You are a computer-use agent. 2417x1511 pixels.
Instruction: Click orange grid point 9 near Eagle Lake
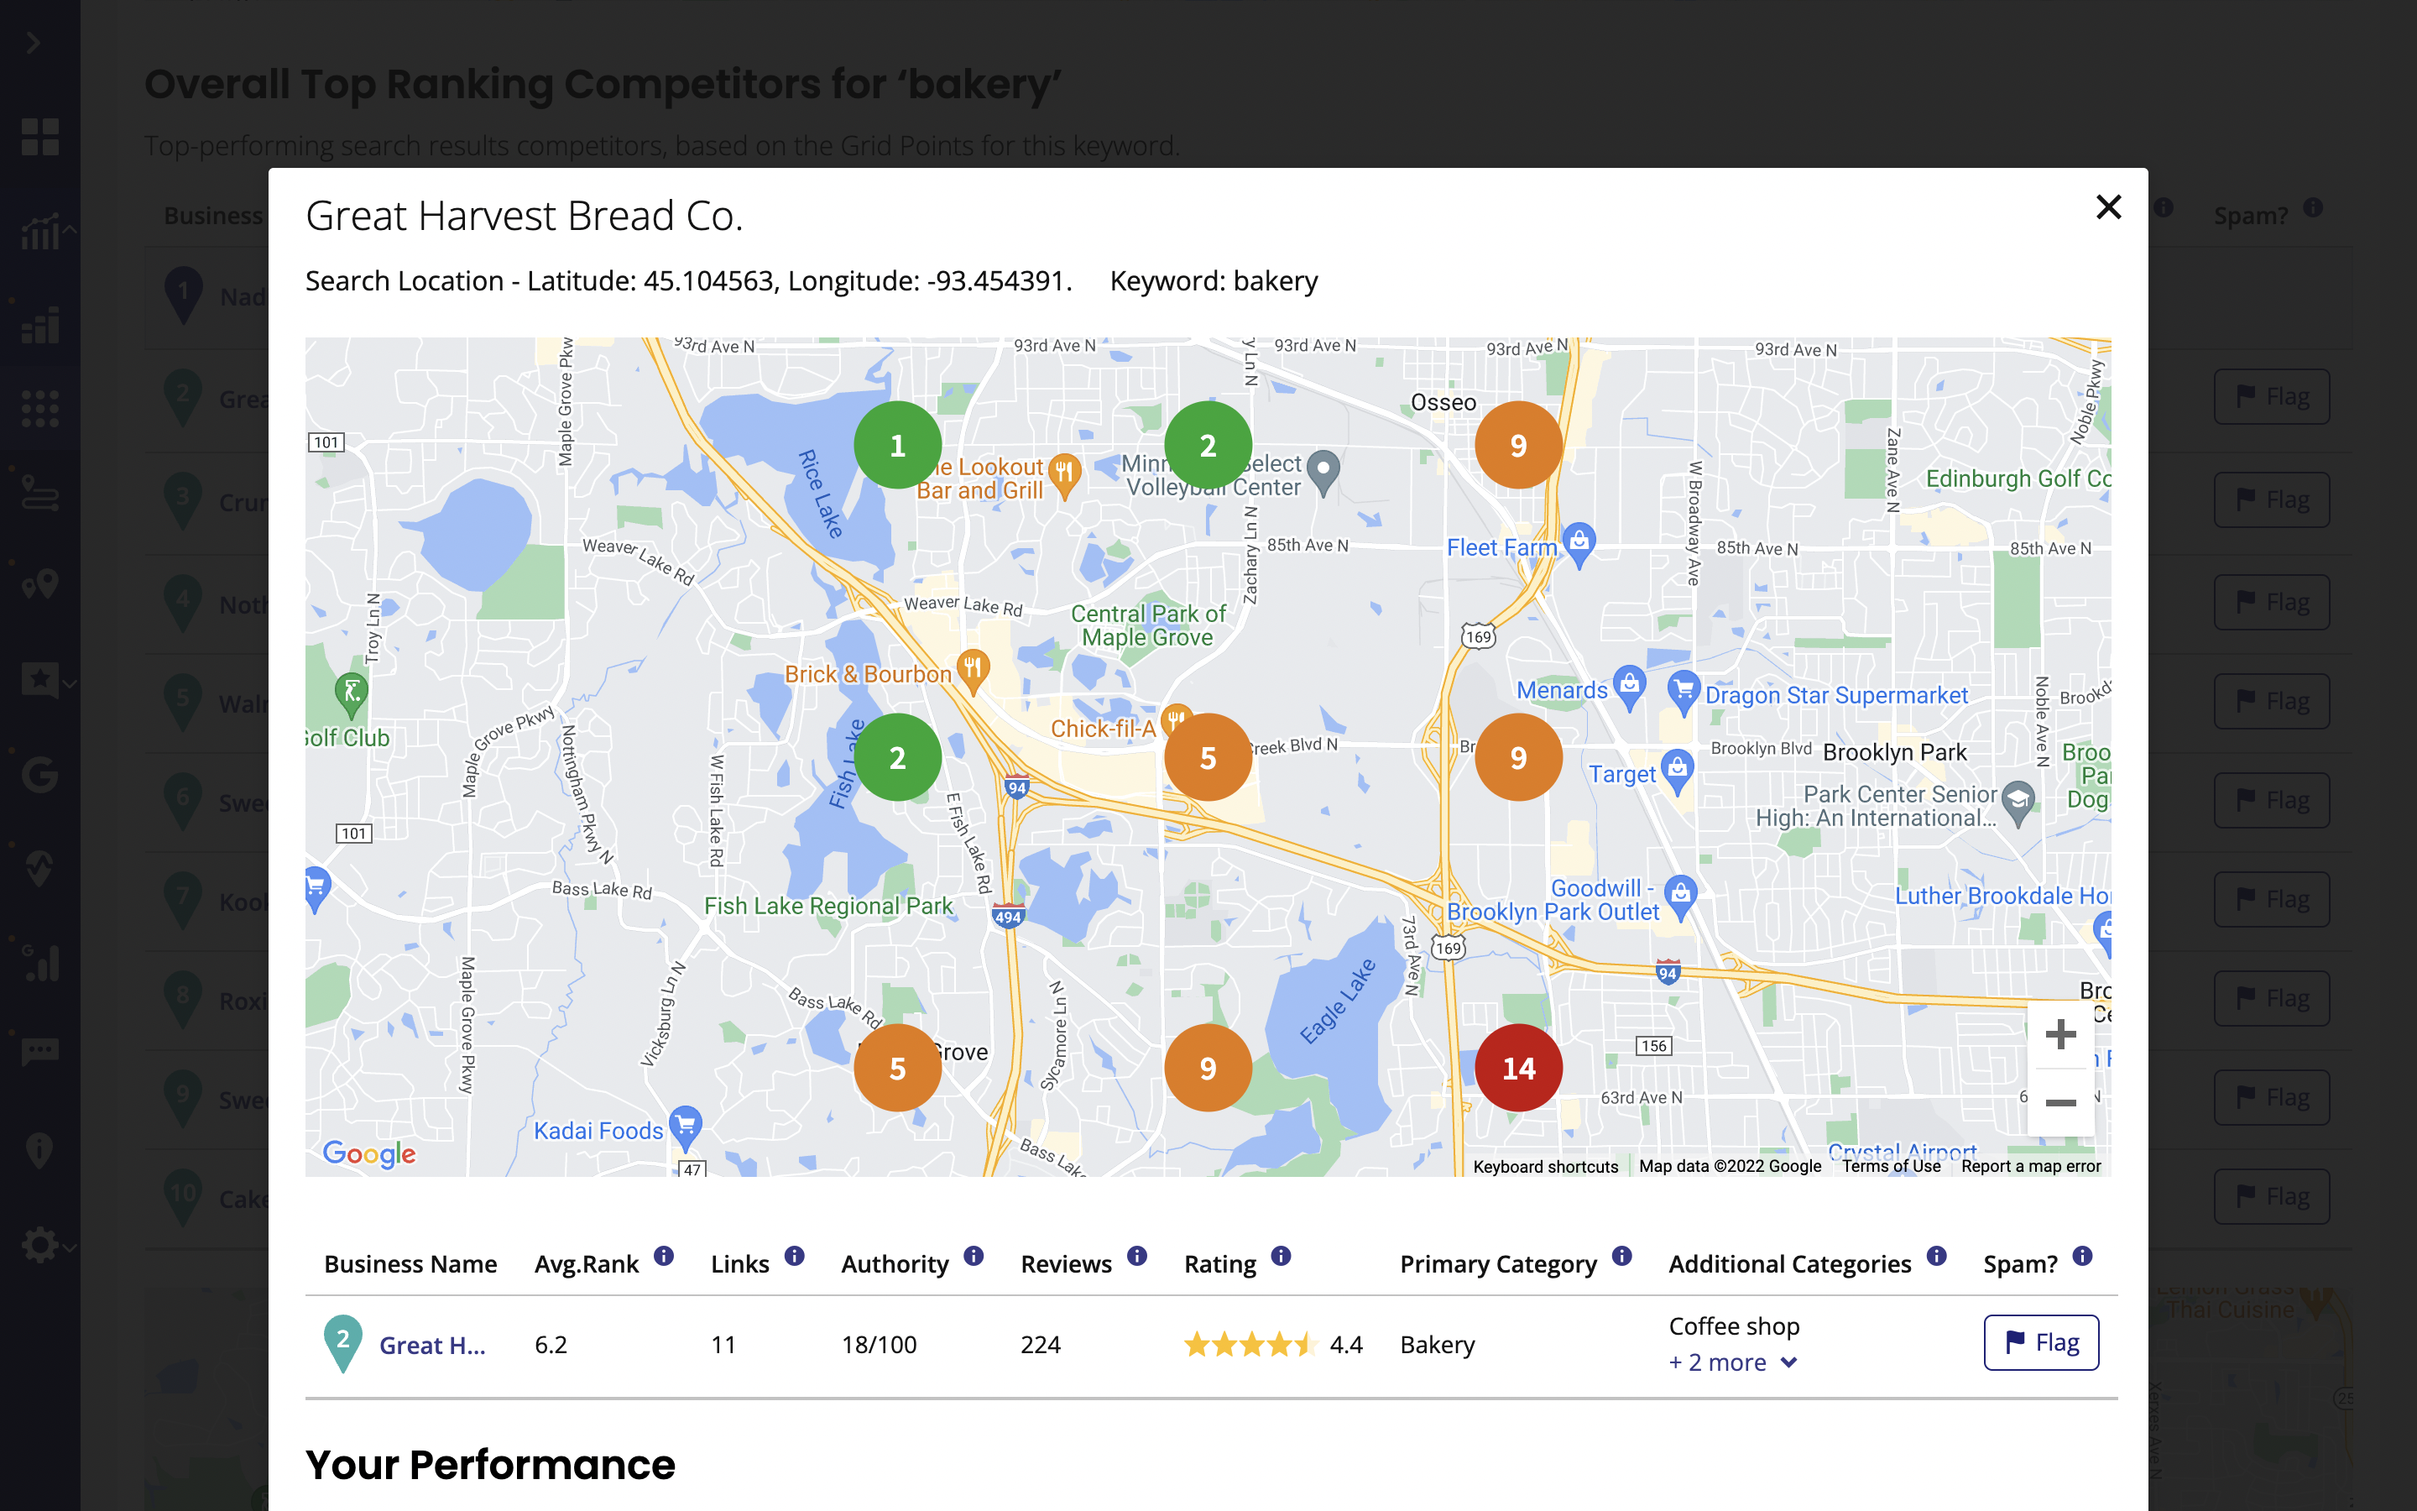pyautogui.click(x=1208, y=1069)
